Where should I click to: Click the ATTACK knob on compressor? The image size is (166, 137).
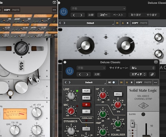point(158,37)
